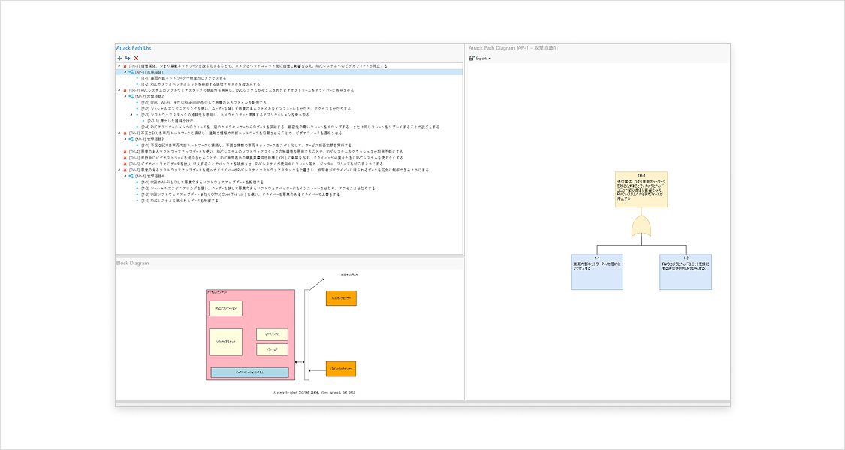Click the 1-2 blue node in diagram
Image resolution: width=845 pixels, height=450 pixels.
686,272
